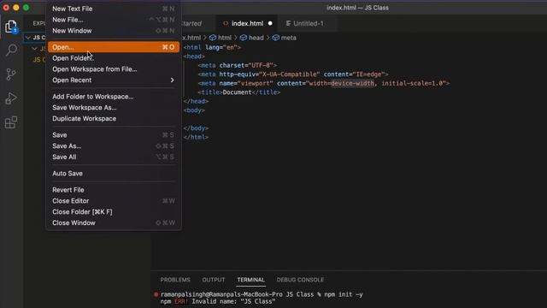
Task: Open the Search view in activity bar
Action: [x=11, y=50]
